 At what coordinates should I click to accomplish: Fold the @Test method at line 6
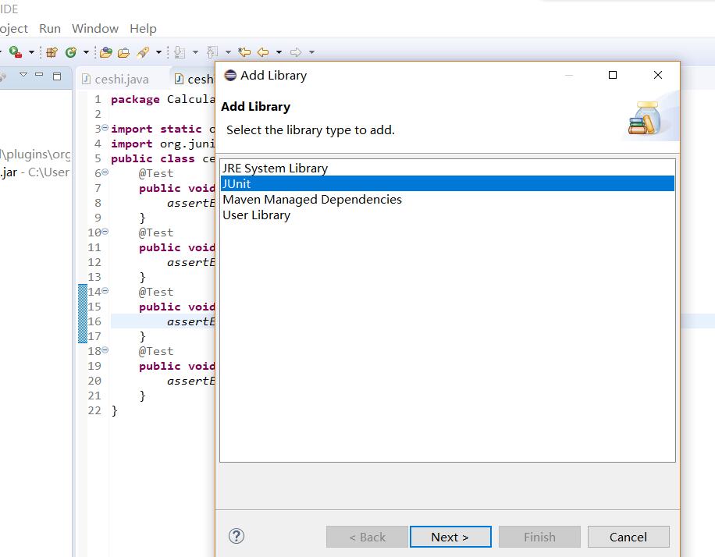(105, 173)
